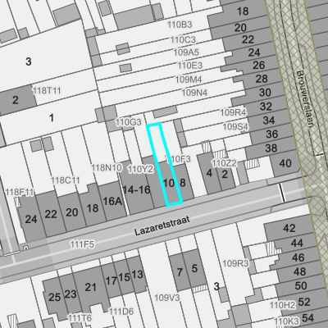Click the Brouwerslaan street label
Image resolution: width=328 pixels, height=328 pixels.
[x=304, y=99]
